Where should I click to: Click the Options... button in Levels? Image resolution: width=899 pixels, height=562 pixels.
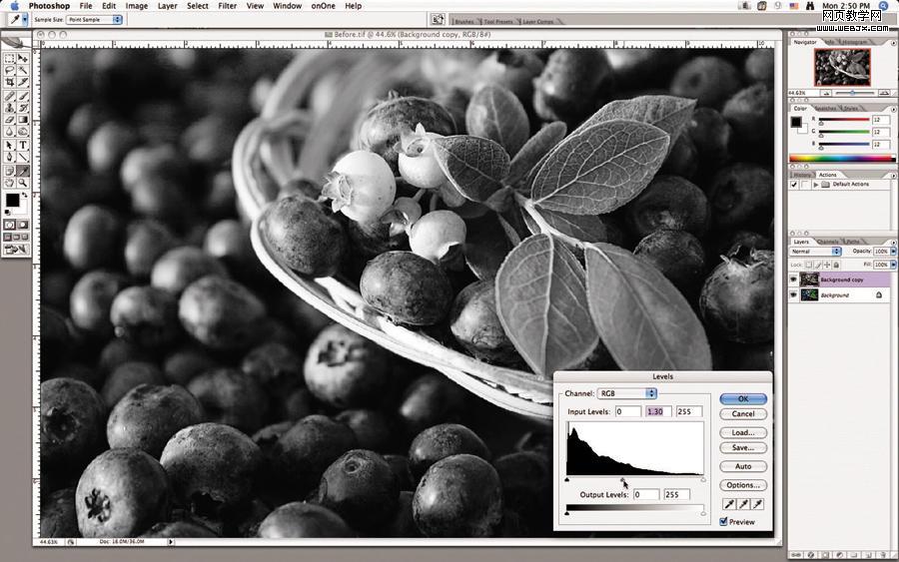pyautogui.click(x=743, y=485)
